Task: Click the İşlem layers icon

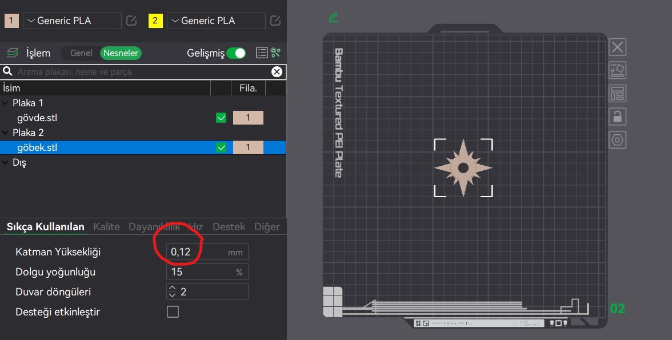Action: pyautogui.click(x=13, y=53)
